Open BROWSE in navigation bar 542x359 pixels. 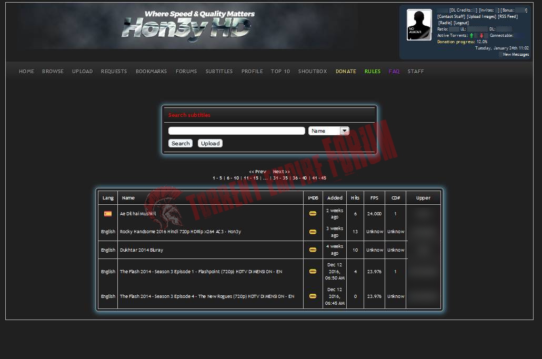click(x=53, y=71)
